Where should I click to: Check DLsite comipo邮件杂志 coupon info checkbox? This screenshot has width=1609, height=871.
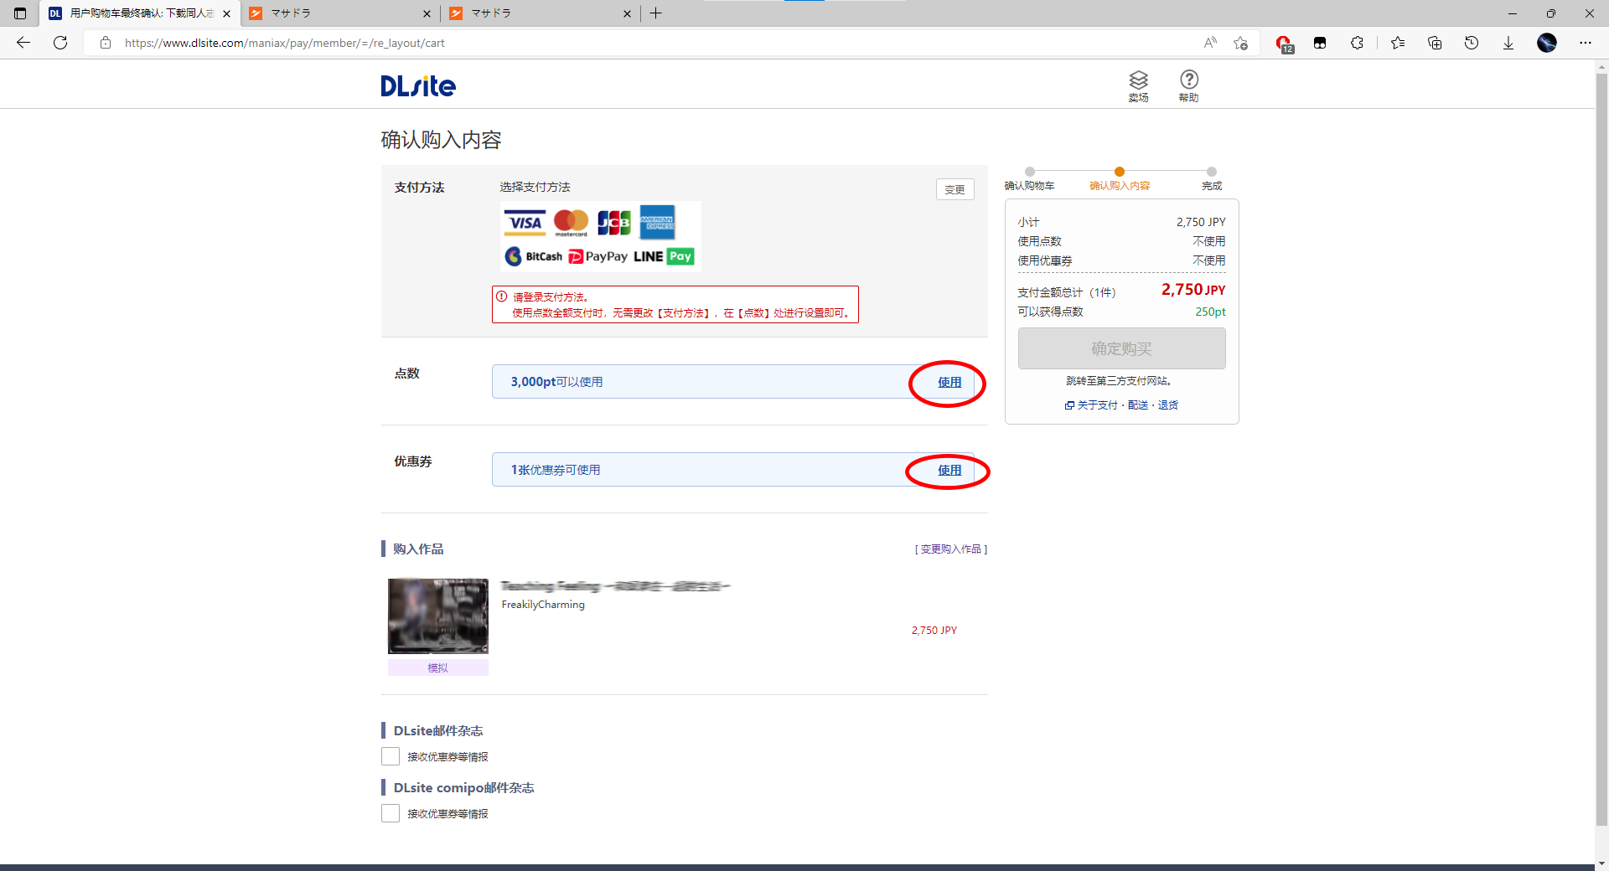[391, 813]
